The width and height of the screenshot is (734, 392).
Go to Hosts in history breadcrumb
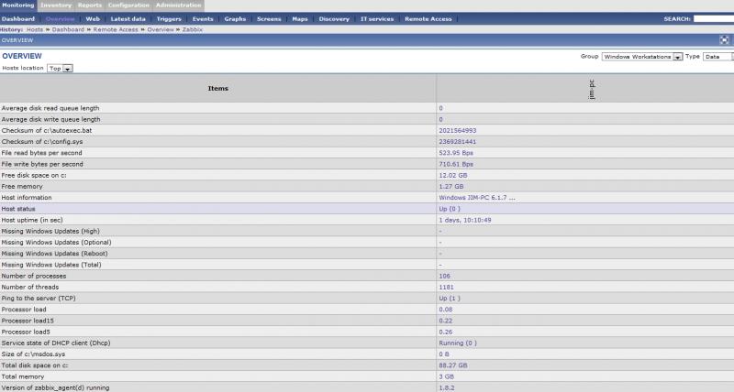[x=35, y=29]
